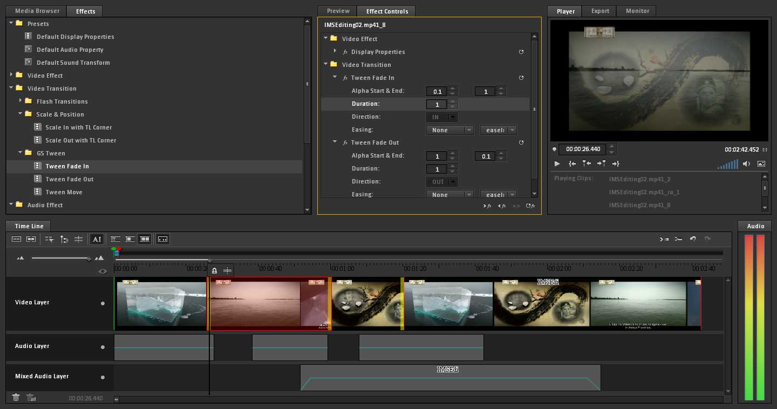Click the timeline zoom slider handle
The image size is (777, 409).
pyautogui.click(x=89, y=259)
